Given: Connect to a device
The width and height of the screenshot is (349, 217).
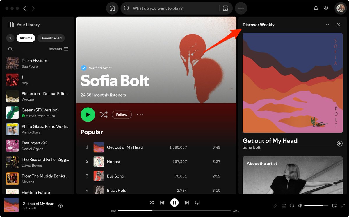Looking at the screenshot, I should 292,205.
